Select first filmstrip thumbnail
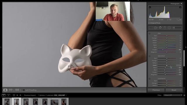The width and height of the screenshot is (187, 105). pos(7,102)
